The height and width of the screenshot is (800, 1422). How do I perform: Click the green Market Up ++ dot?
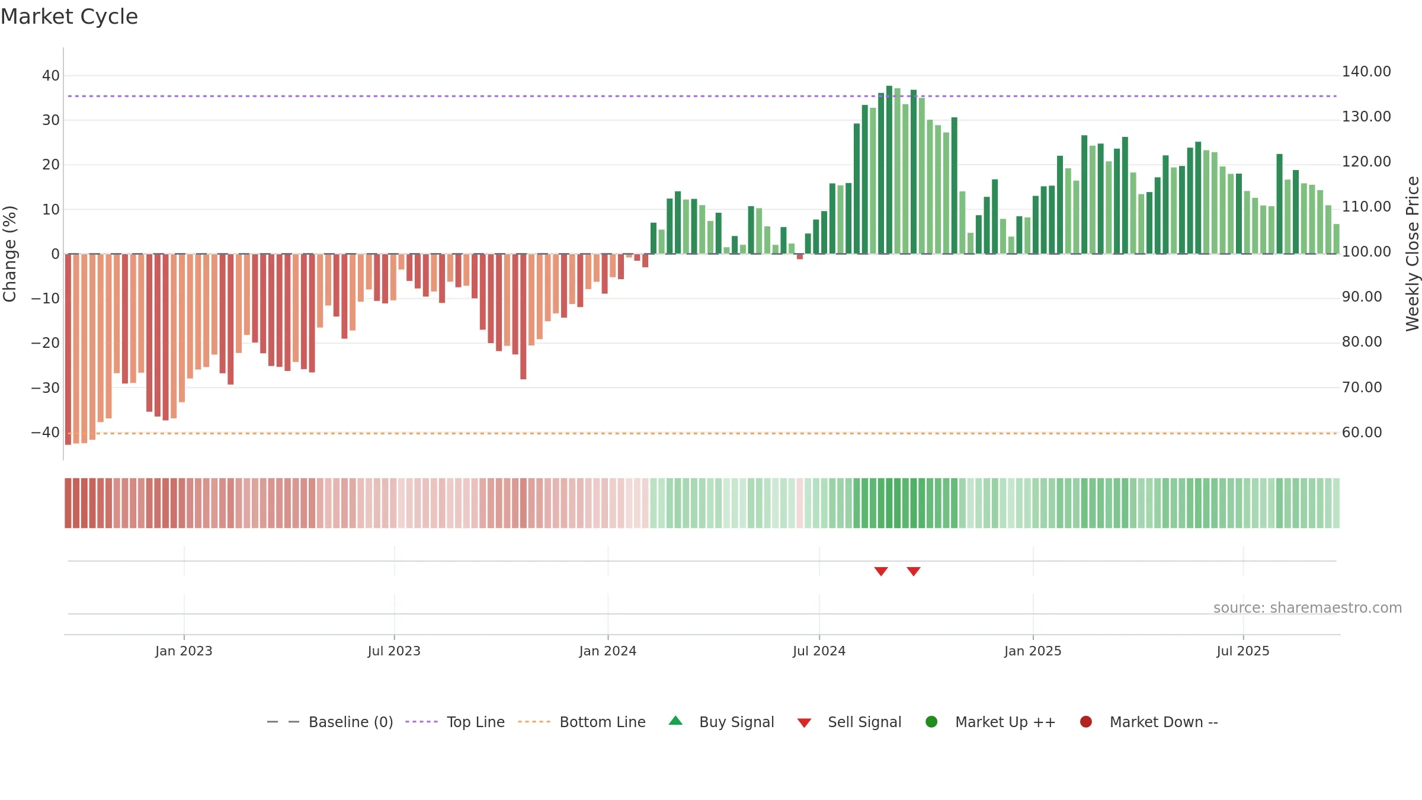(931, 722)
